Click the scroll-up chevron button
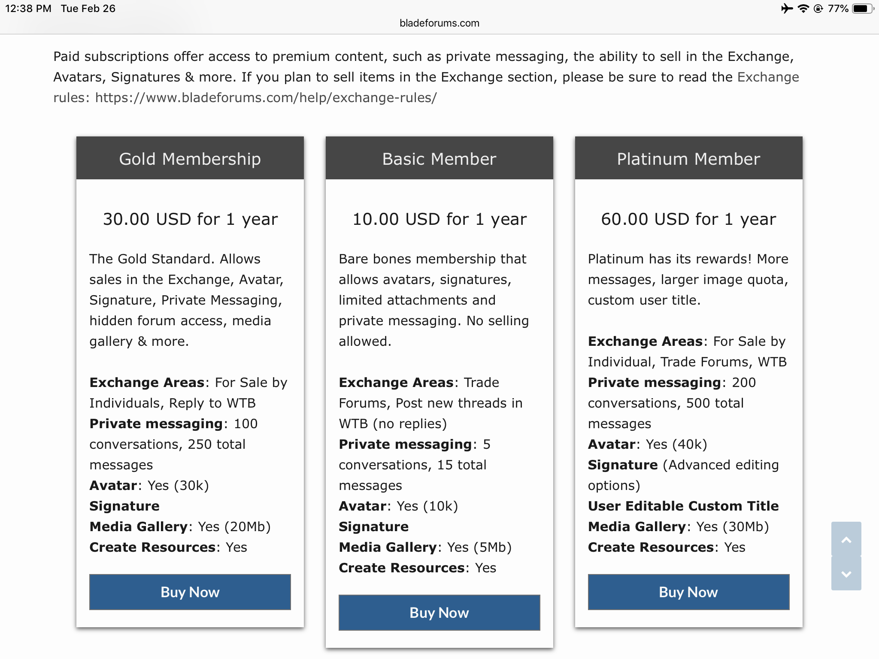This screenshot has width=879, height=659. point(846,540)
